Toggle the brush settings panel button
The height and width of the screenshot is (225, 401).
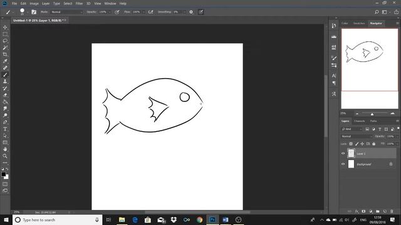[34, 12]
